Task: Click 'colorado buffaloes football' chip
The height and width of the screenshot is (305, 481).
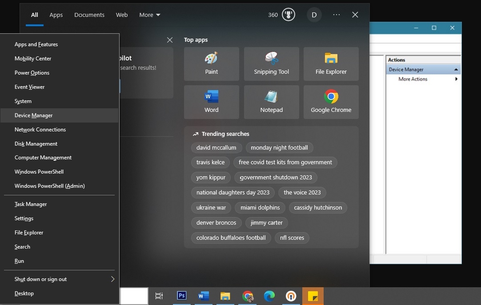Action: click(x=231, y=238)
